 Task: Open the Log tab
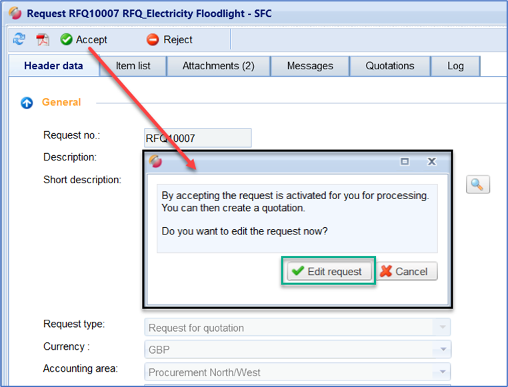pyautogui.click(x=455, y=66)
